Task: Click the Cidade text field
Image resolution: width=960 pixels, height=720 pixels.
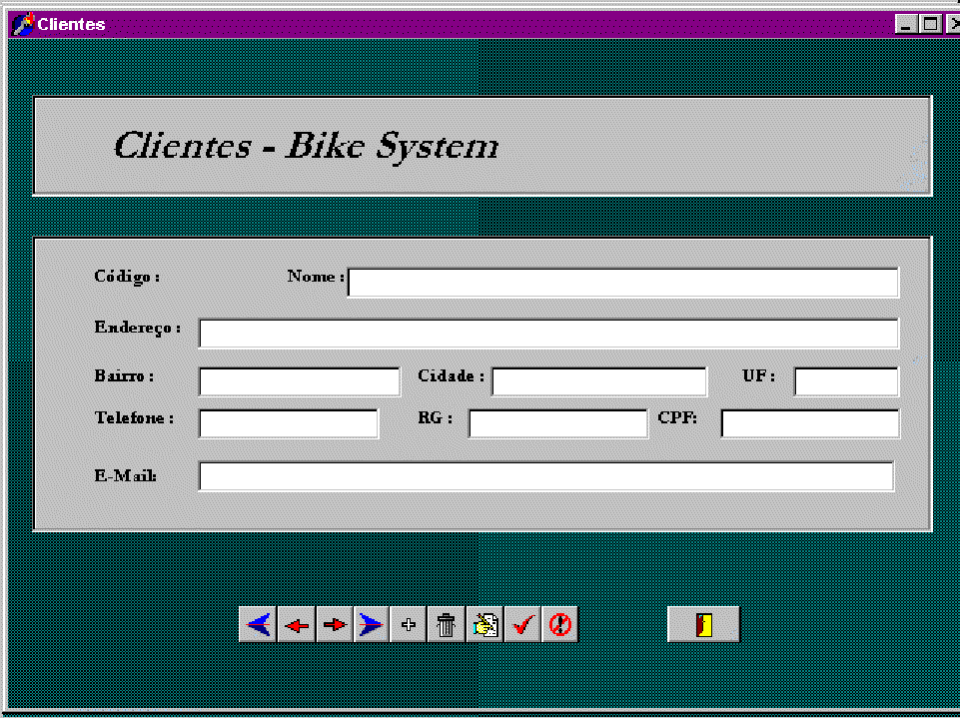Action: [x=599, y=381]
